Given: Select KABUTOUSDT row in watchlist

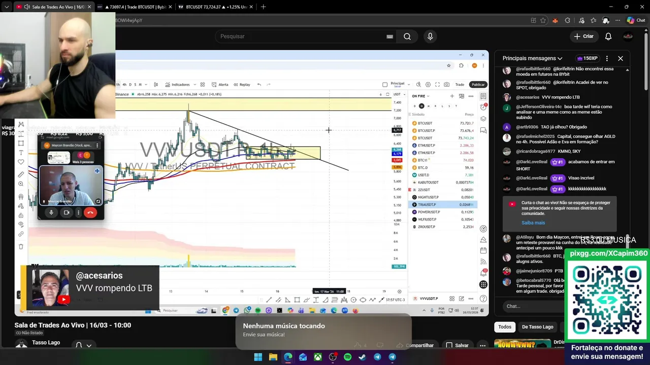Looking at the screenshot, I should (443, 182).
